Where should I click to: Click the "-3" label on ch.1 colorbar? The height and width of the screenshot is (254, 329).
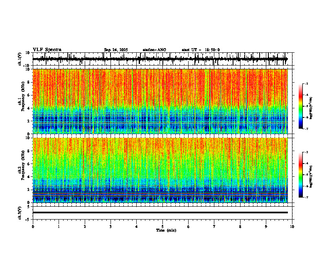coord(306,83)
